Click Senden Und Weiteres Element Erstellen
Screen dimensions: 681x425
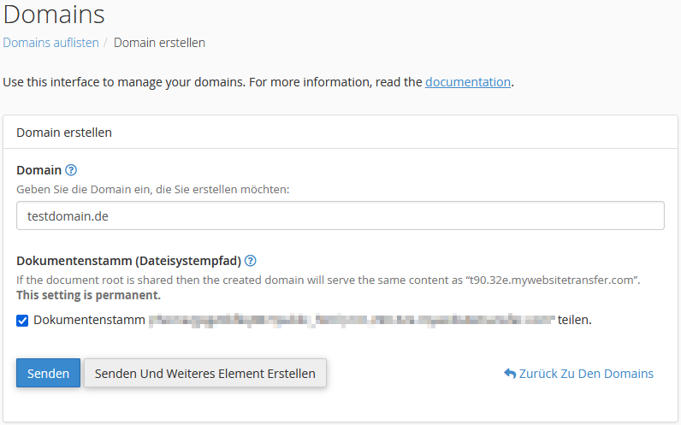click(205, 373)
